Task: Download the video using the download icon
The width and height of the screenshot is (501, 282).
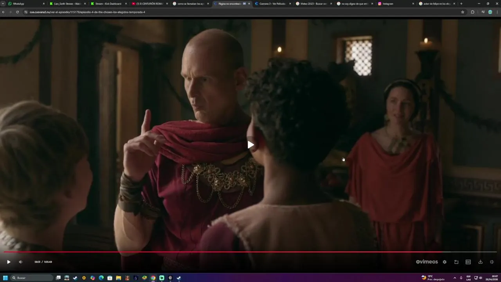Action: coord(480,262)
